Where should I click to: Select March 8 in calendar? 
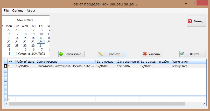[26, 34]
